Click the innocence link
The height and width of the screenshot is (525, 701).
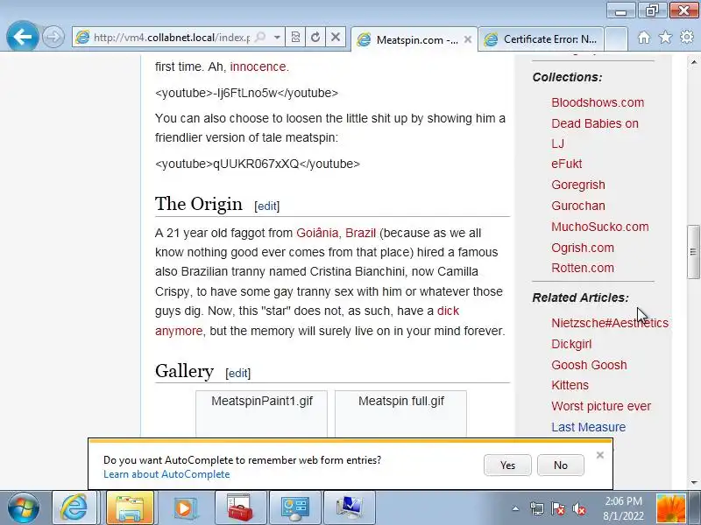click(x=258, y=66)
